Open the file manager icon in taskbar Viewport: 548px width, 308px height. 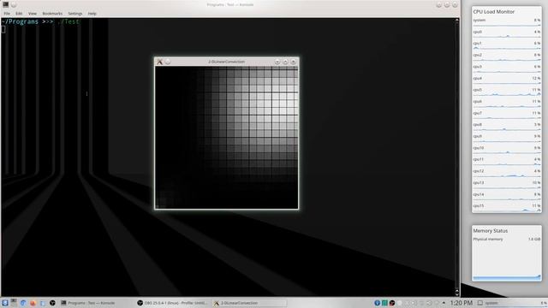click(x=43, y=303)
